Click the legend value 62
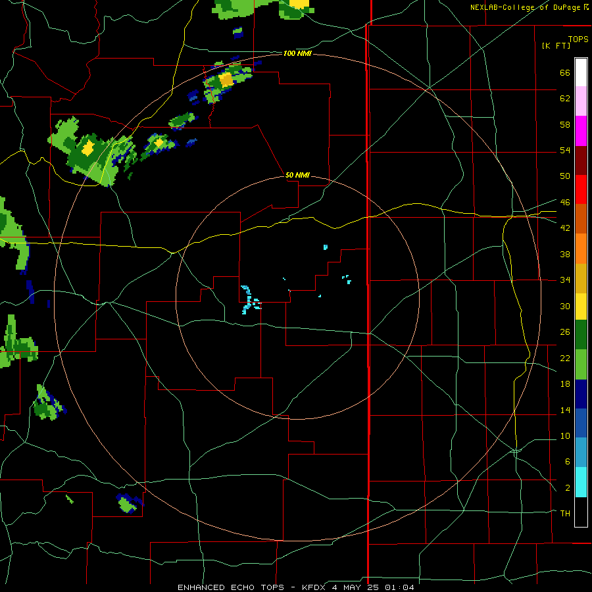Image resolution: width=592 pixels, height=592 pixels. point(564,99)
